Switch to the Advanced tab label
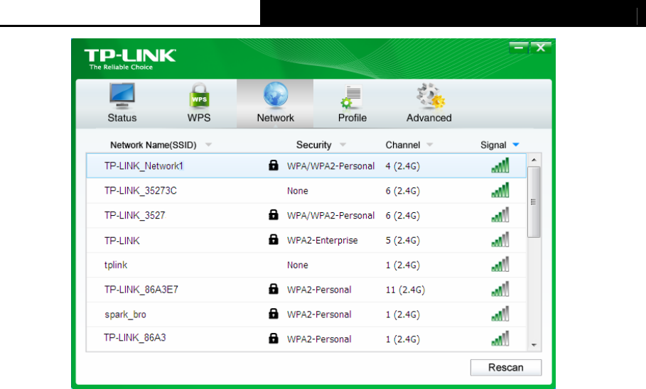This screenshot has width=646, height=389. click(429, 118)
